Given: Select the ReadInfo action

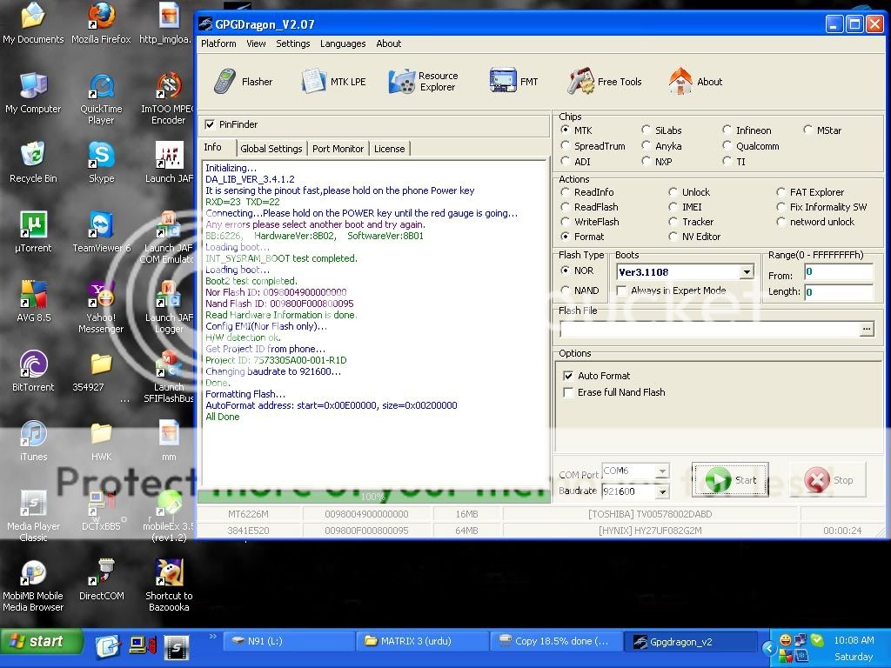Looking at the screenshot, I should 566,192.
